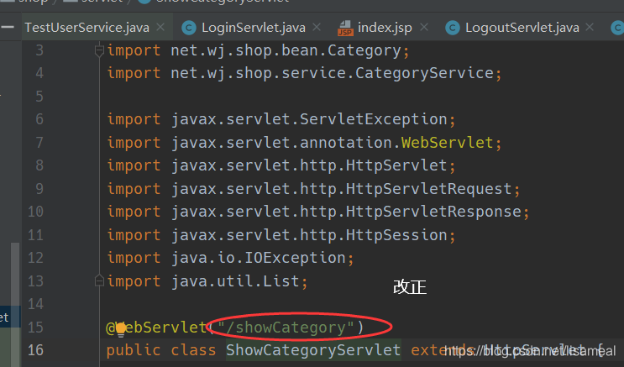Close the index.jsp tab

coord(424,27)
